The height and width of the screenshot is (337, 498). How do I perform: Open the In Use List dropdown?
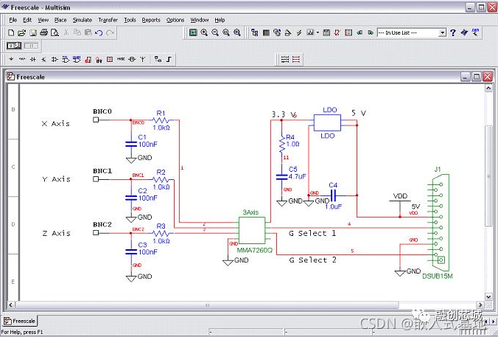(x=442, y=32)
